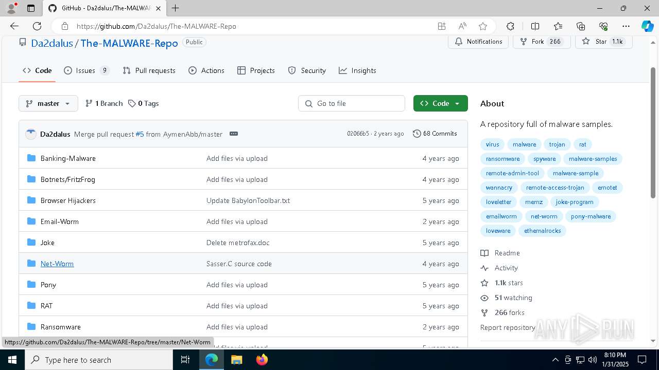659x370 pixels.
Task: Open the Actions tab
Action: 206,70
